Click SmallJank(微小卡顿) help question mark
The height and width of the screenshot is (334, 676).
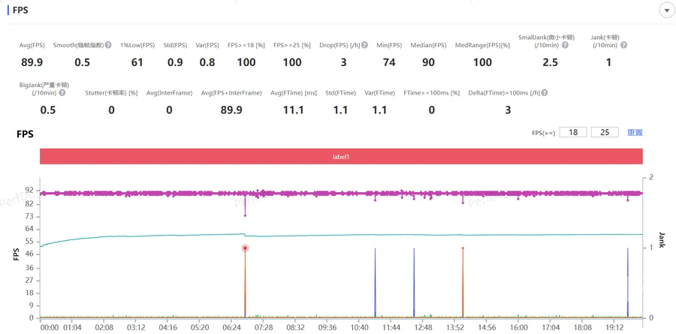565,45
